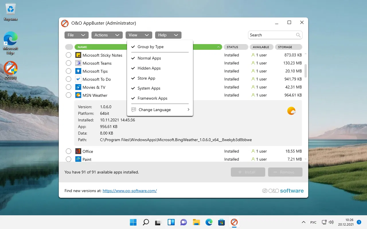Click the Microsoft Sticky Notes app icon
Image resolution: width=367 pixels, height=229 pixels.
(x=78, y=55)
